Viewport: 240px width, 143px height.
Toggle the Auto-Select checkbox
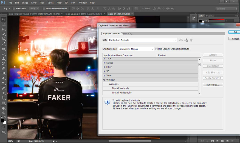click(x=14, y=9)
